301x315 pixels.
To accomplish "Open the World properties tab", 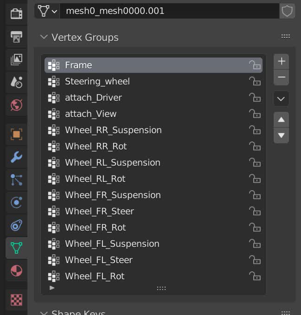I will 16,105.
